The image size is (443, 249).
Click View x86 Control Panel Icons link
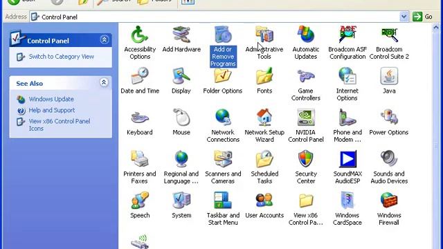point(60,124)
